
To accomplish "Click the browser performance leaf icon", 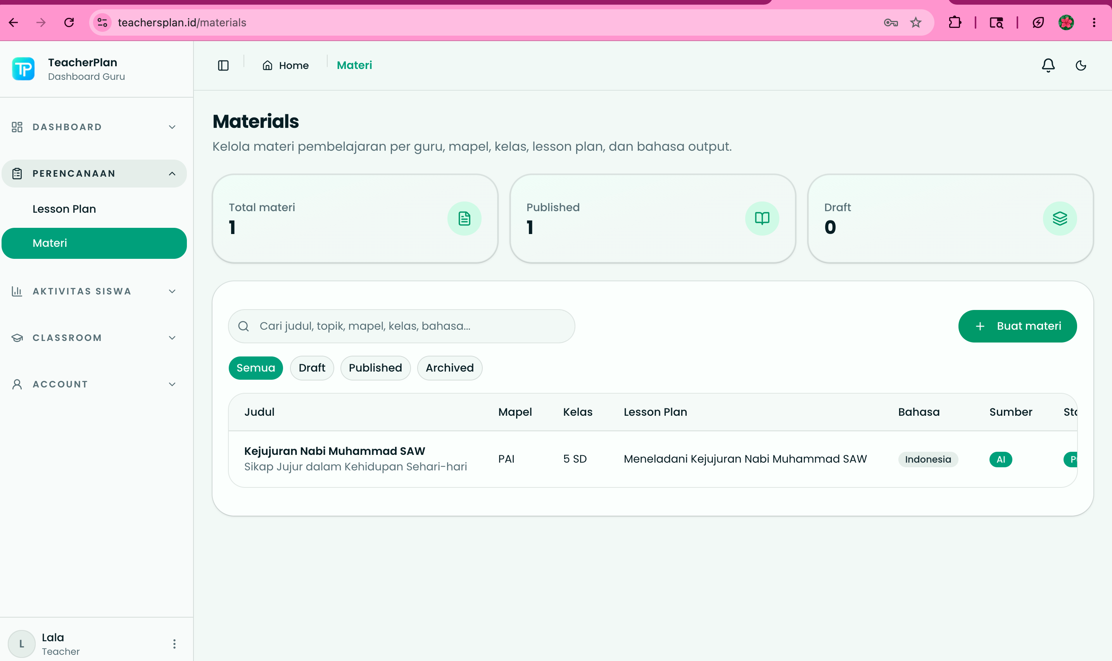I will tap(1038, 22).
